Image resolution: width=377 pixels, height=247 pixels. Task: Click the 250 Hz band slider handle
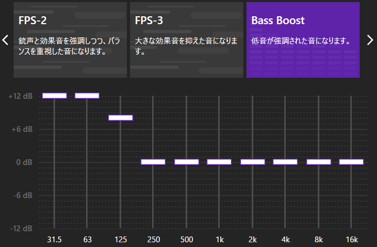(153, 162)
